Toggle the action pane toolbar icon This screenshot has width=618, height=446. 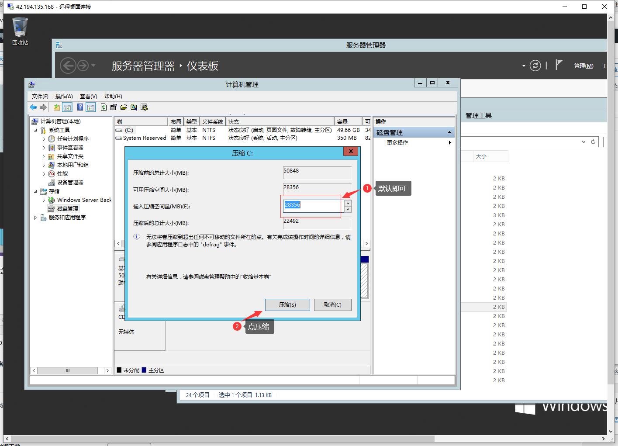pos(91,107)
